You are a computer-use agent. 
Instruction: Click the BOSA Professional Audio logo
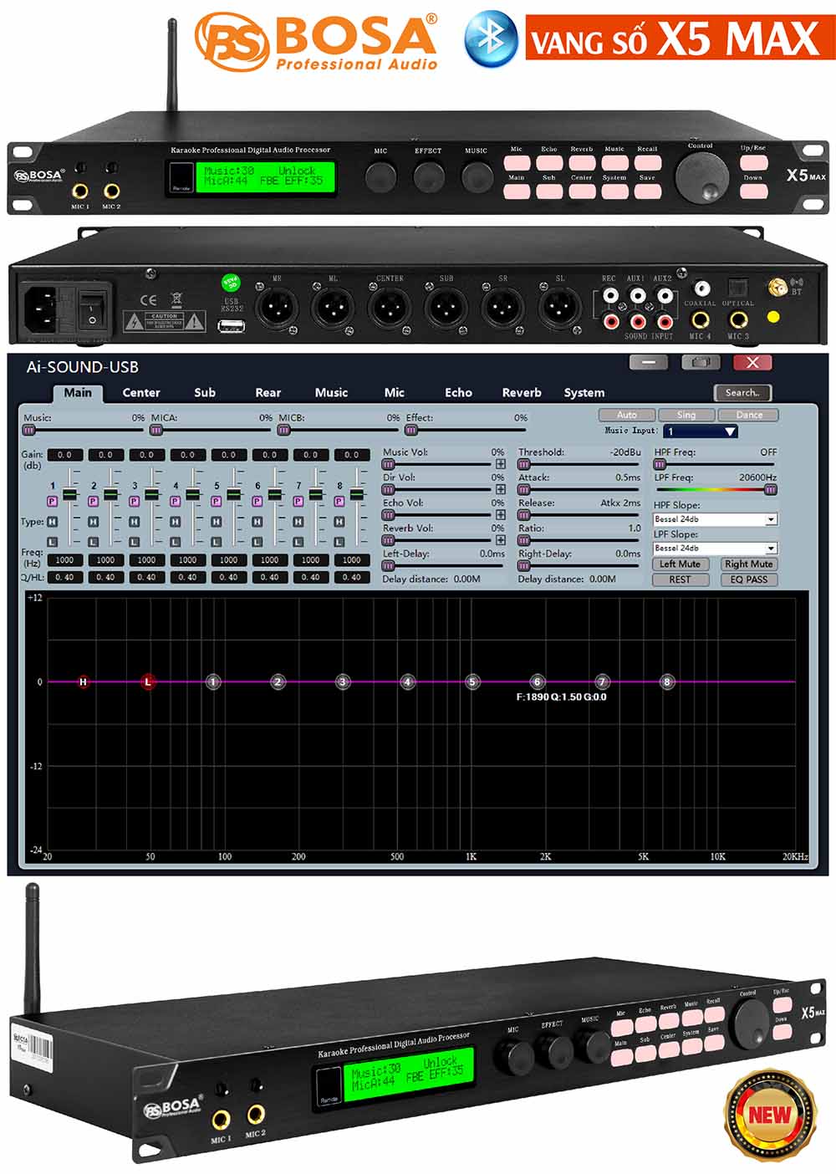coord(316,41)
